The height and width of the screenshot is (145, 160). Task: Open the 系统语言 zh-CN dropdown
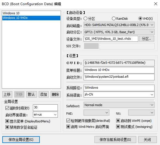point(119,95)
